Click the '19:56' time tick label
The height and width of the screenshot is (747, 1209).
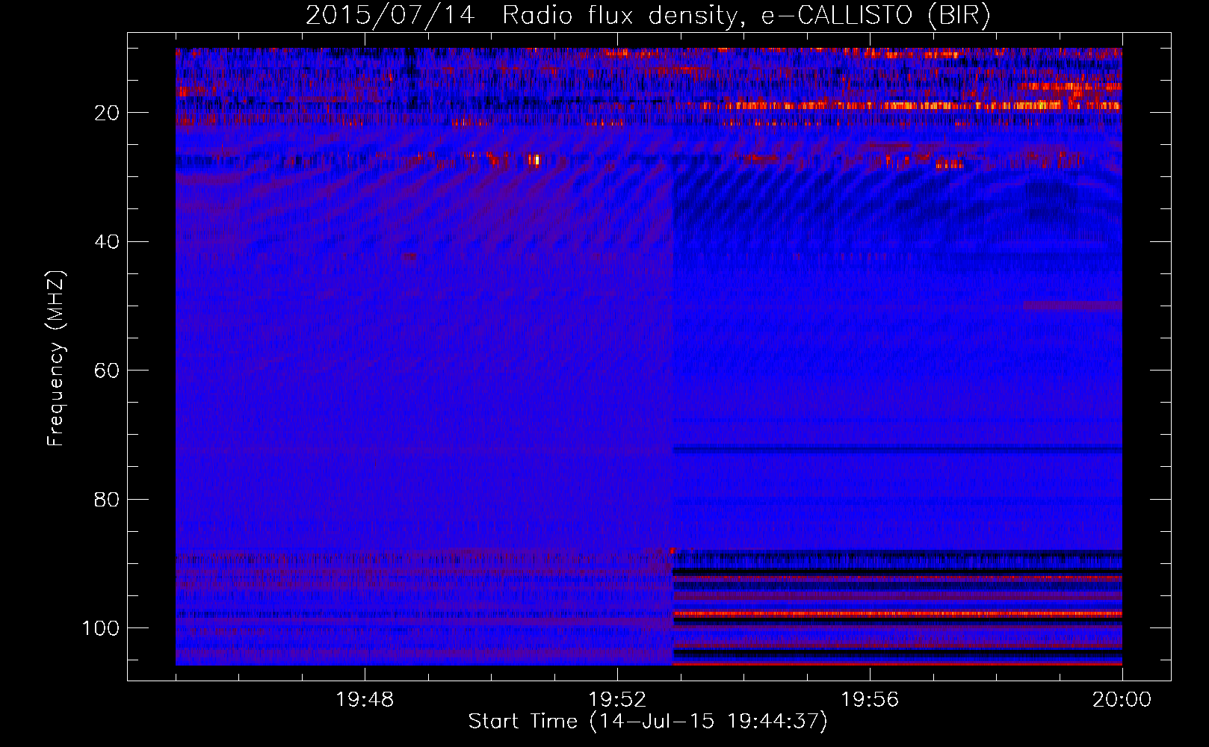tap(870, 699)
